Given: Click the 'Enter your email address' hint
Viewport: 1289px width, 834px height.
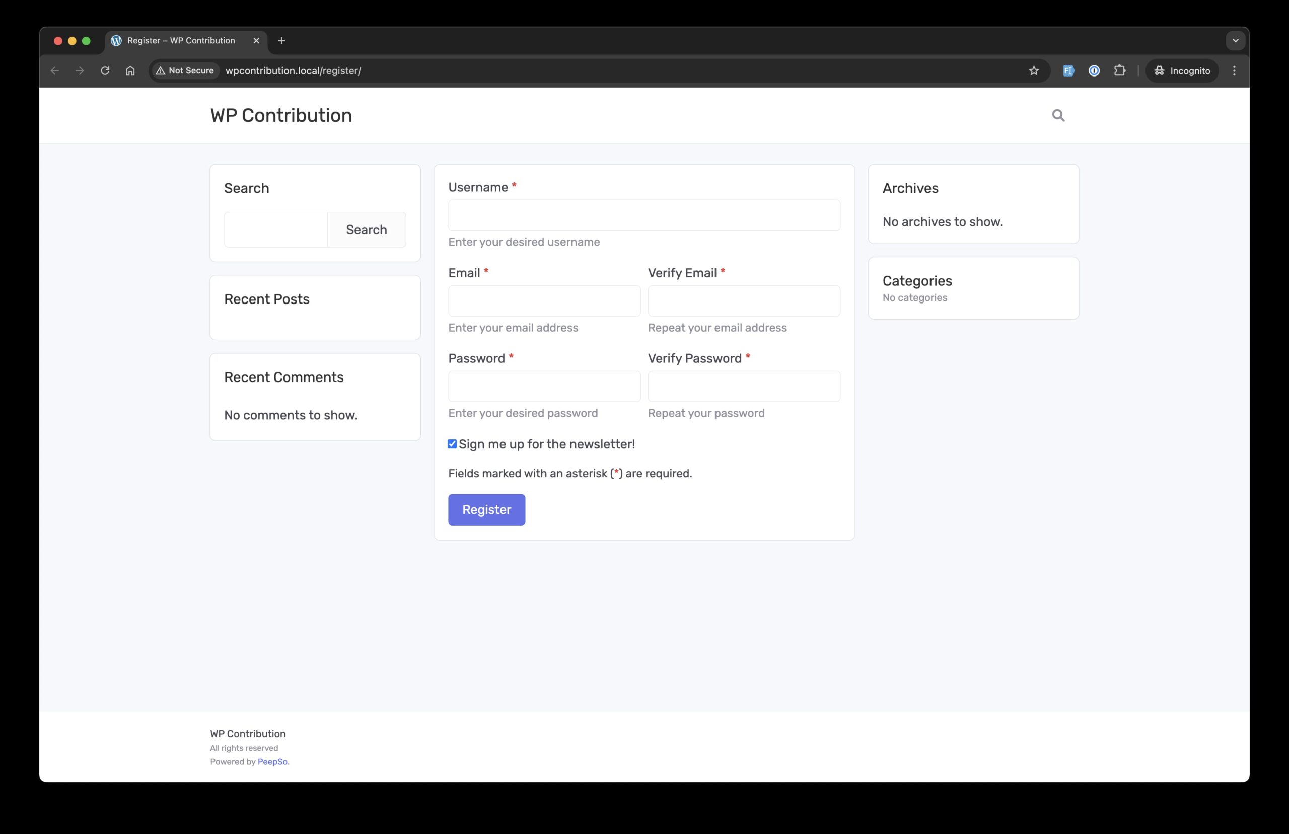Looking at the screenshot, I should [513, 328].
